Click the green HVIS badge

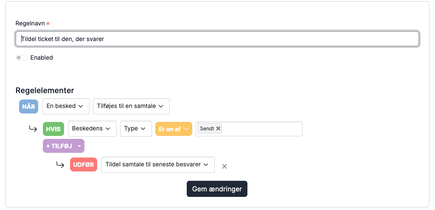53,129
